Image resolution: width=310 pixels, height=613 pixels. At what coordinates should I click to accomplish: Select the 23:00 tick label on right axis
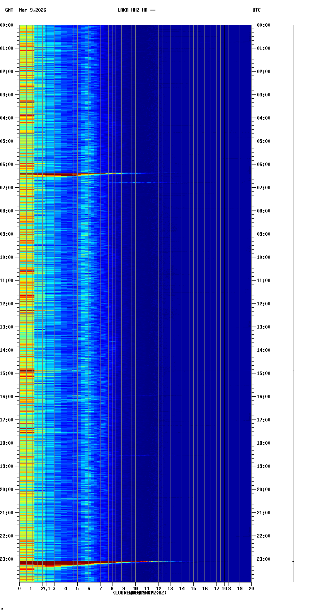click(x=264, y=559)
